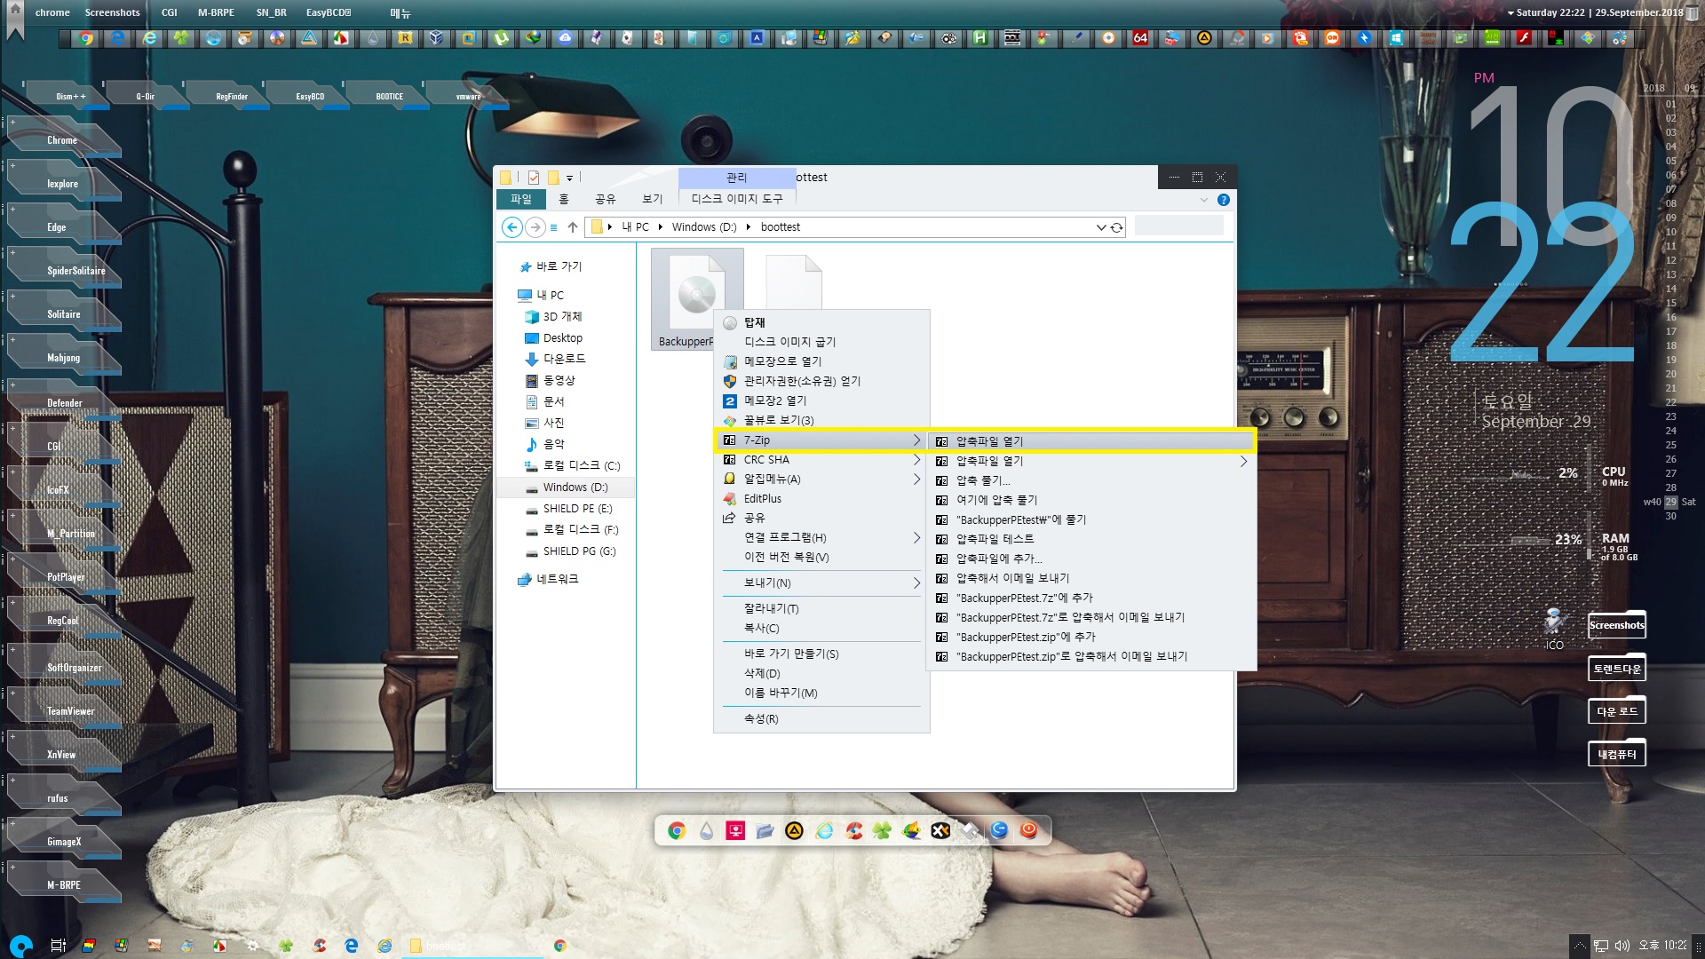Open the date dropdown arrow at top right
This screenshot has width=1705, height=959.
[x=1511, y=13]
